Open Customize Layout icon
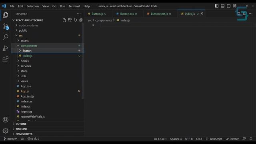Image resolution: width=256 pixels, height=144 pixels. click(235, 6)
